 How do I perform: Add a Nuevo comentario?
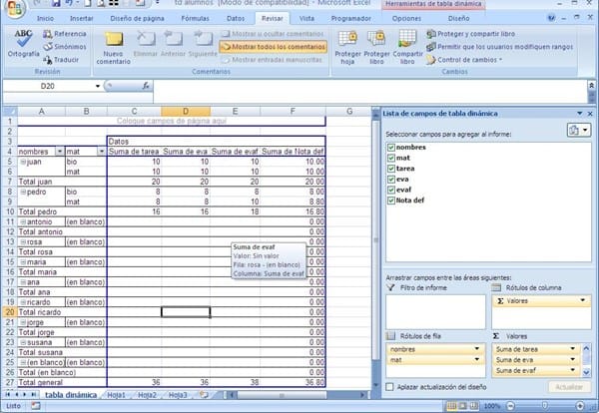click(114, 47)
